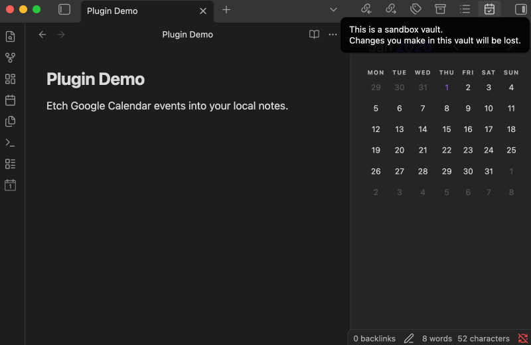Select day 28 in the calendar

tap(423, 172)
